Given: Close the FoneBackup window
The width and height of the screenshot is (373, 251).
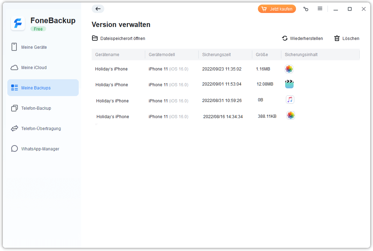Looking at the screenshot, I should tap(364, 9).
